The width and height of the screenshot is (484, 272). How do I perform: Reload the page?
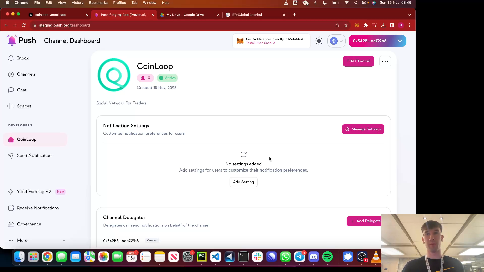click(x=24, y=25)
